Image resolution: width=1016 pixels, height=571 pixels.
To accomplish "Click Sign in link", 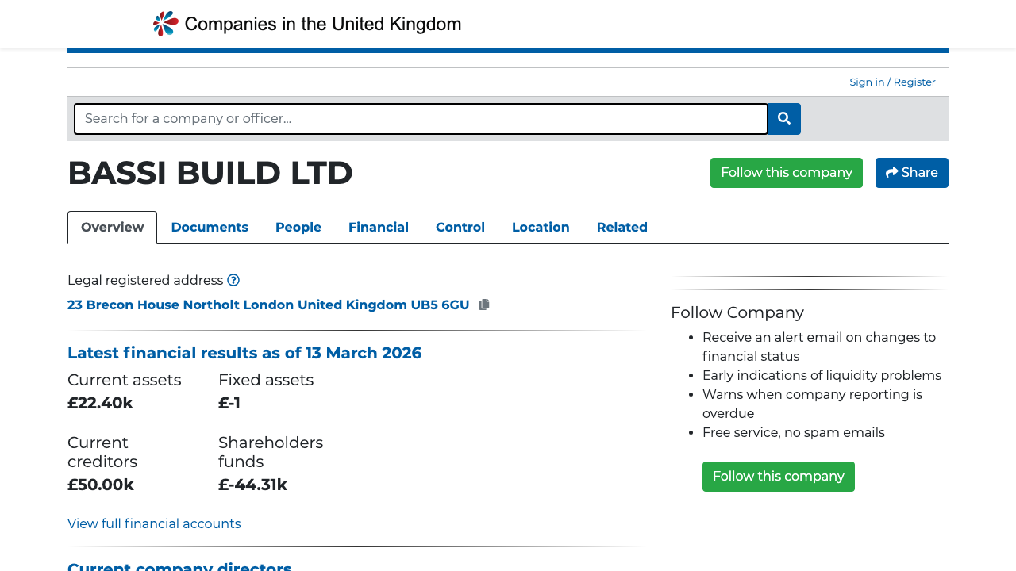I will coord(867,82).
